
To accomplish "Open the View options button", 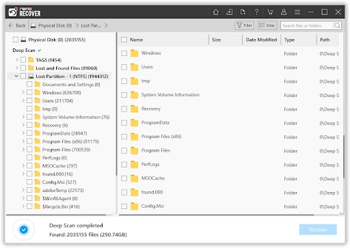I will [x=267, y=25].
